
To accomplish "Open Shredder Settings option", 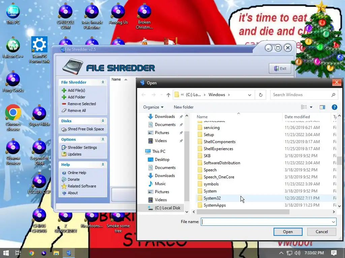I will (79, 147).
